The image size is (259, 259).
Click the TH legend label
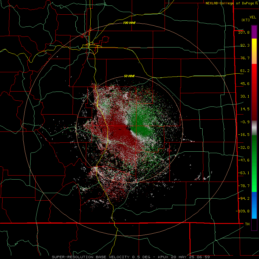tap(247, 224)
